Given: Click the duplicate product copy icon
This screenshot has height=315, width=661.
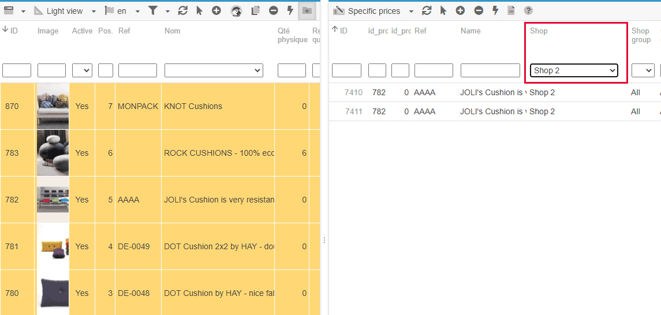Looking at the screenshot, I should click(x=256, y=11).
